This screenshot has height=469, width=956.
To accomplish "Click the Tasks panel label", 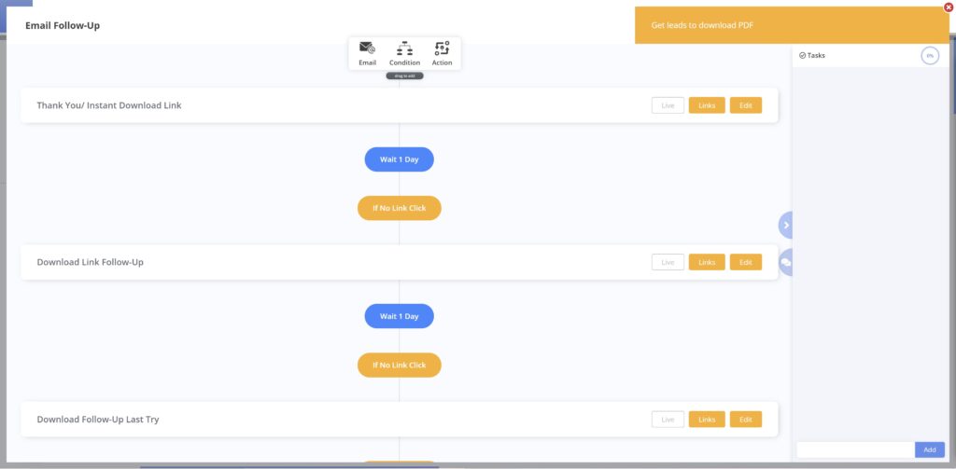I will click(816, 55).
